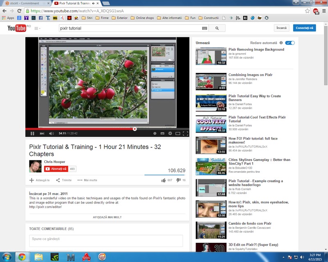
Task: Click the Conectați-vă sign-in button
Action: (x=304, y=28)
